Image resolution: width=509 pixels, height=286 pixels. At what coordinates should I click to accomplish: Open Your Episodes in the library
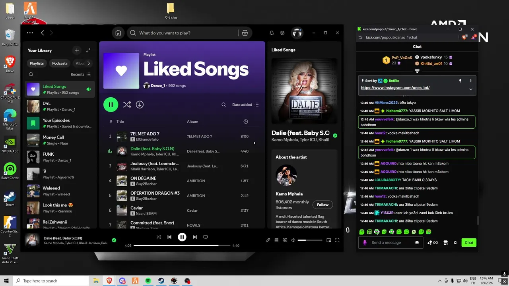60,123
